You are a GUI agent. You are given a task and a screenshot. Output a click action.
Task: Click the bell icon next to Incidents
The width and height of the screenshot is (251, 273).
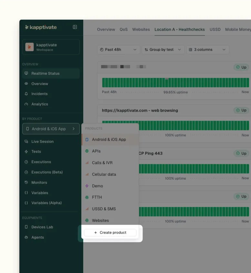26,94
